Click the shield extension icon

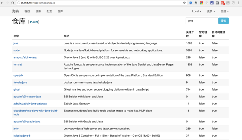[233, 3]
